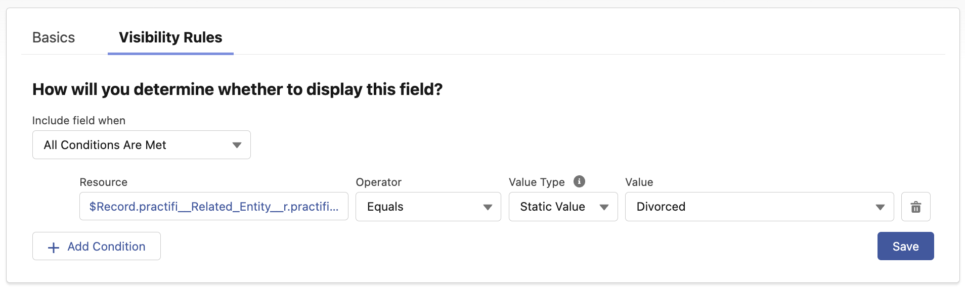This screenshot has width=965, height=291.
Task: Switch to the Basics tab
Action: (54, 37)
